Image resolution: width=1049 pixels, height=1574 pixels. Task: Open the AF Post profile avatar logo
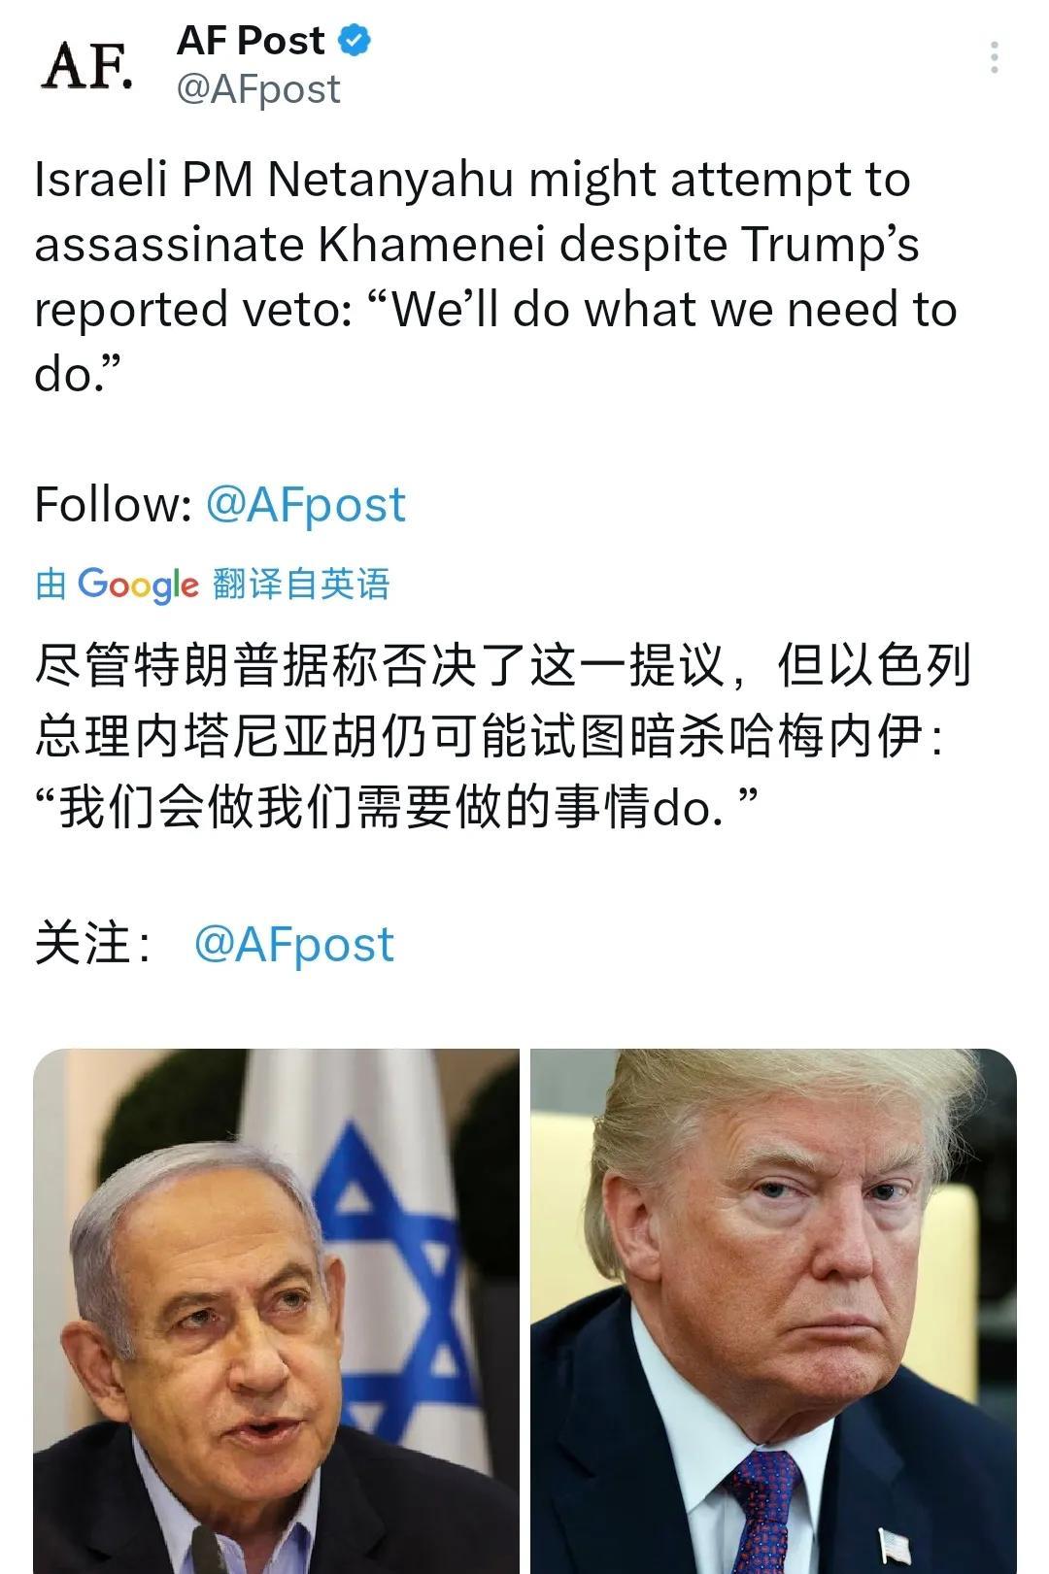pos(86,66)
